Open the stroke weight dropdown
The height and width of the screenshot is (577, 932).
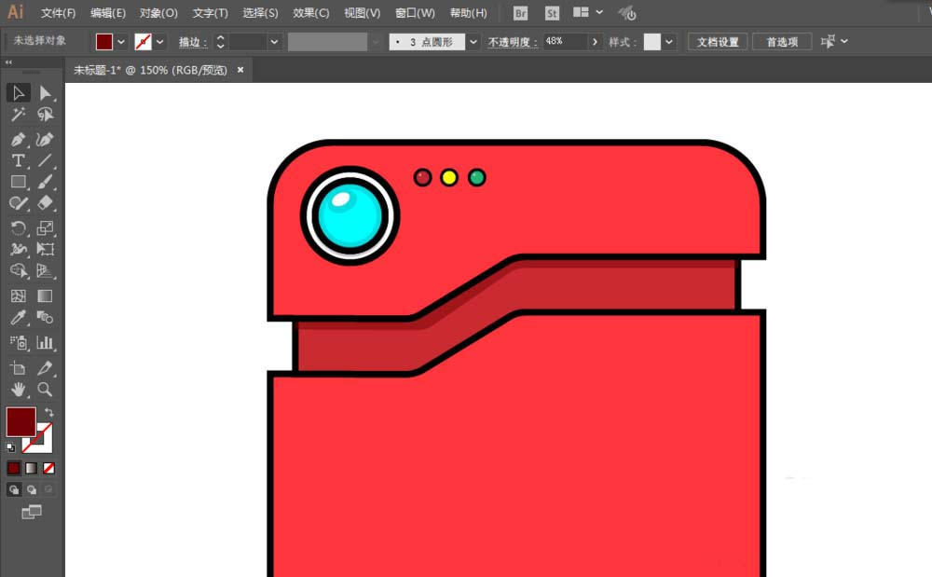pyautogui.click(x=274, y=42)
